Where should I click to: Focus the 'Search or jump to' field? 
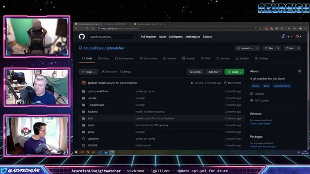click(x=112, y=37)
